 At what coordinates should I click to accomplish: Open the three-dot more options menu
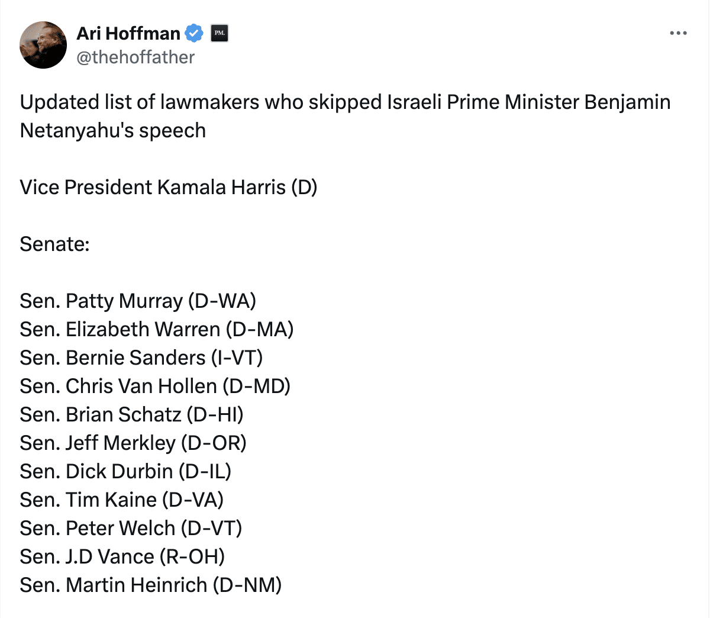678,33
